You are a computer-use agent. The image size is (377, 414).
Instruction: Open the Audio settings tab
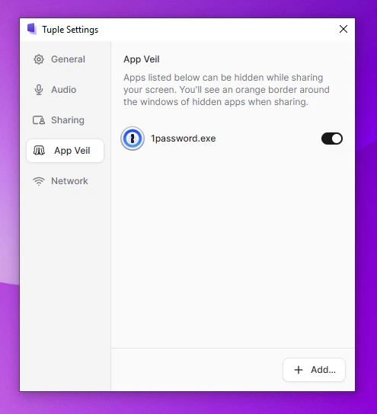65,90
